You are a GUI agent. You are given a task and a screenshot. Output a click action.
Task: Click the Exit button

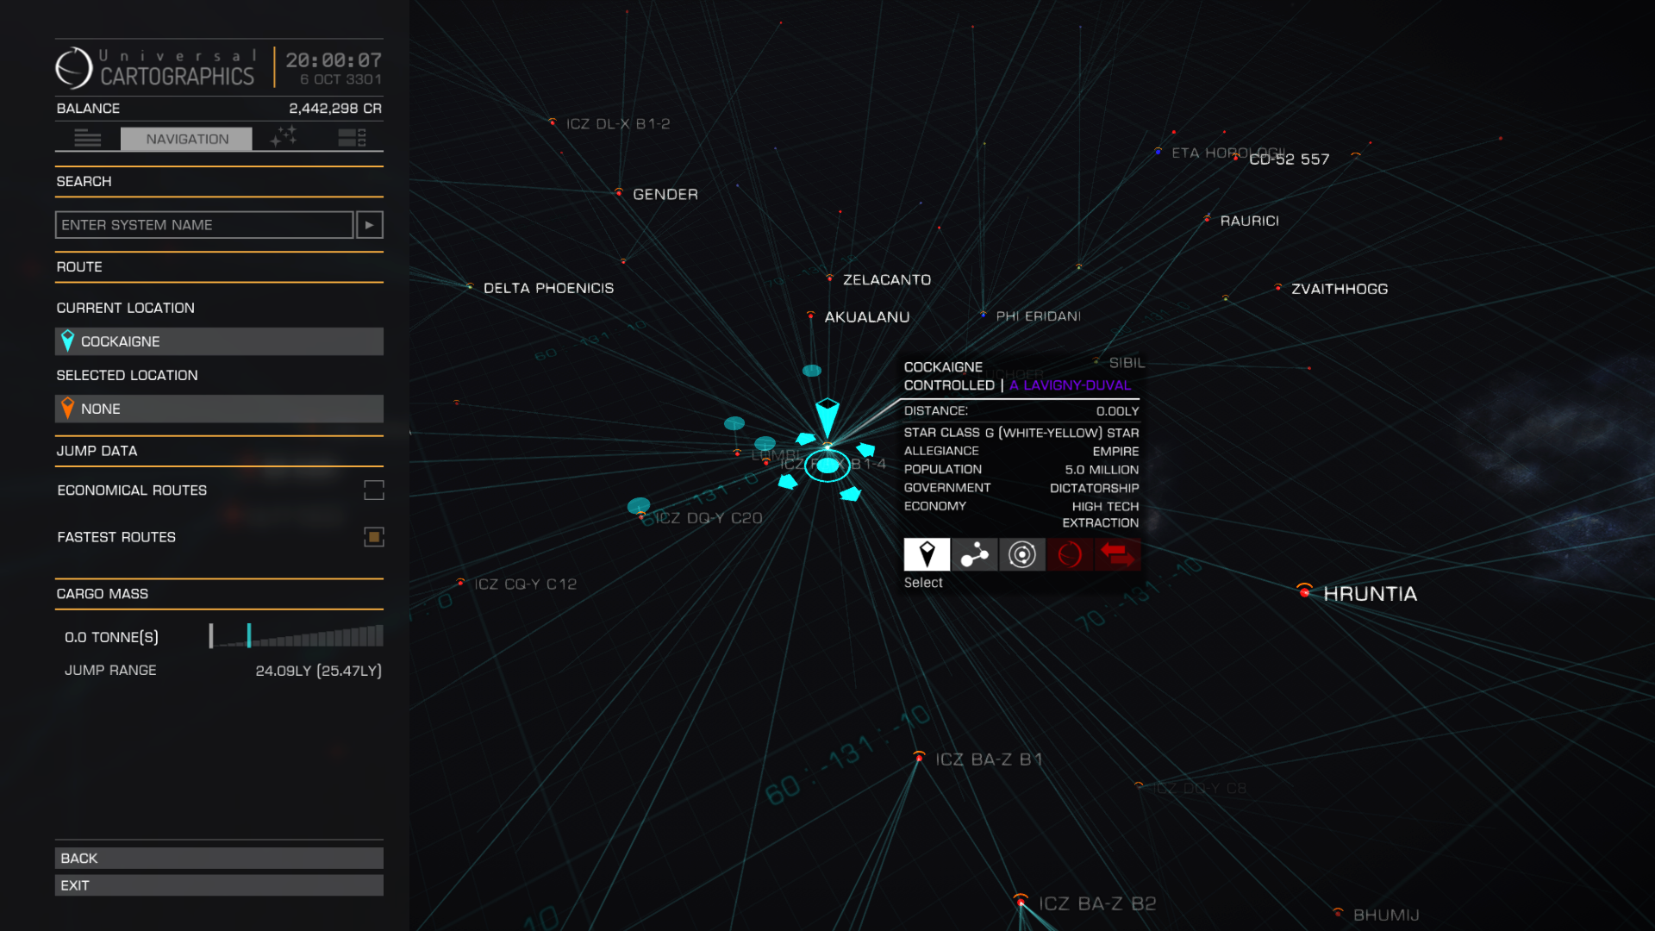[x=219, y=885]
